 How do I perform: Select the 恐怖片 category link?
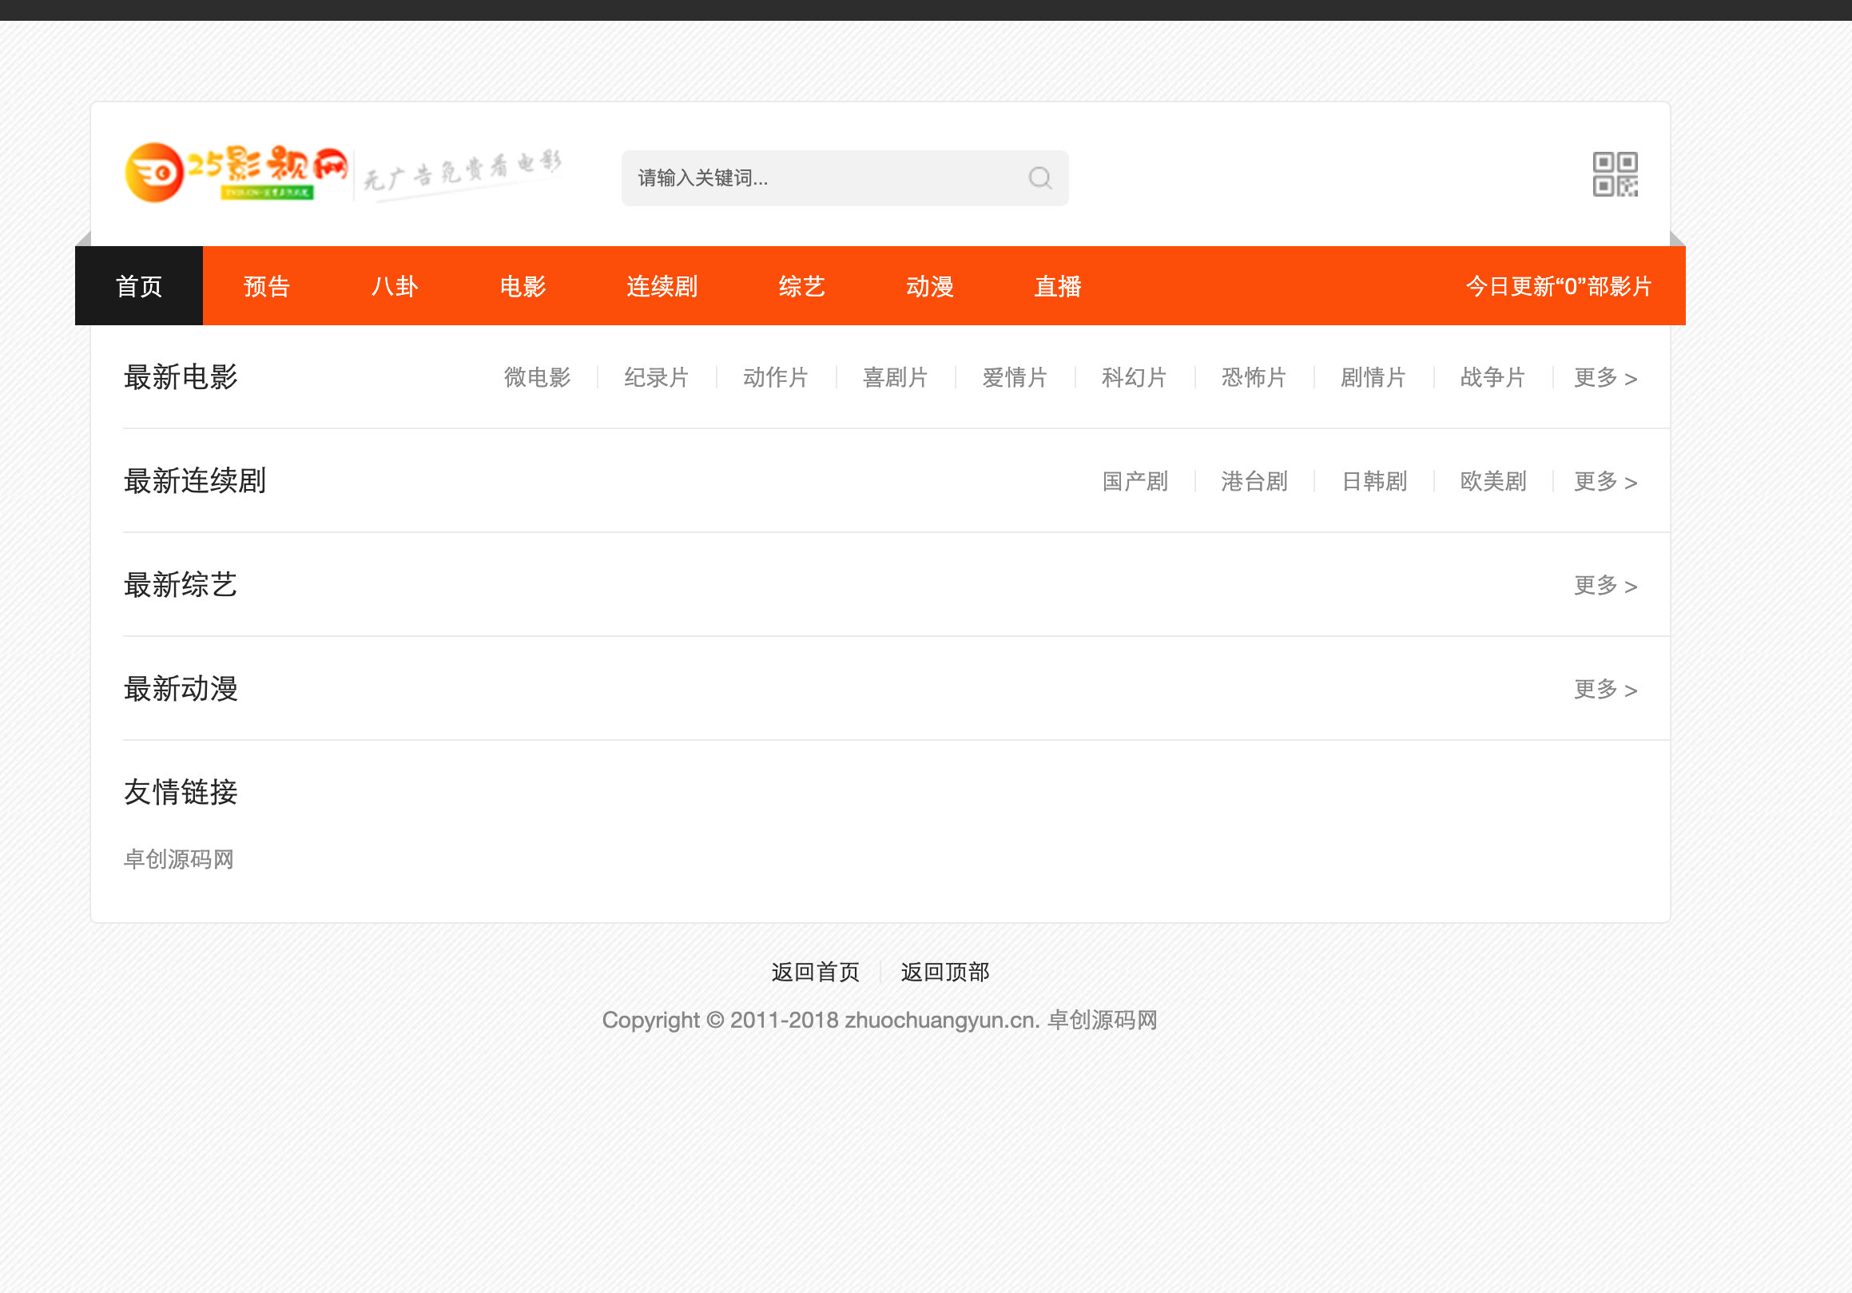pyautogui.click(x=1254, y=377)
